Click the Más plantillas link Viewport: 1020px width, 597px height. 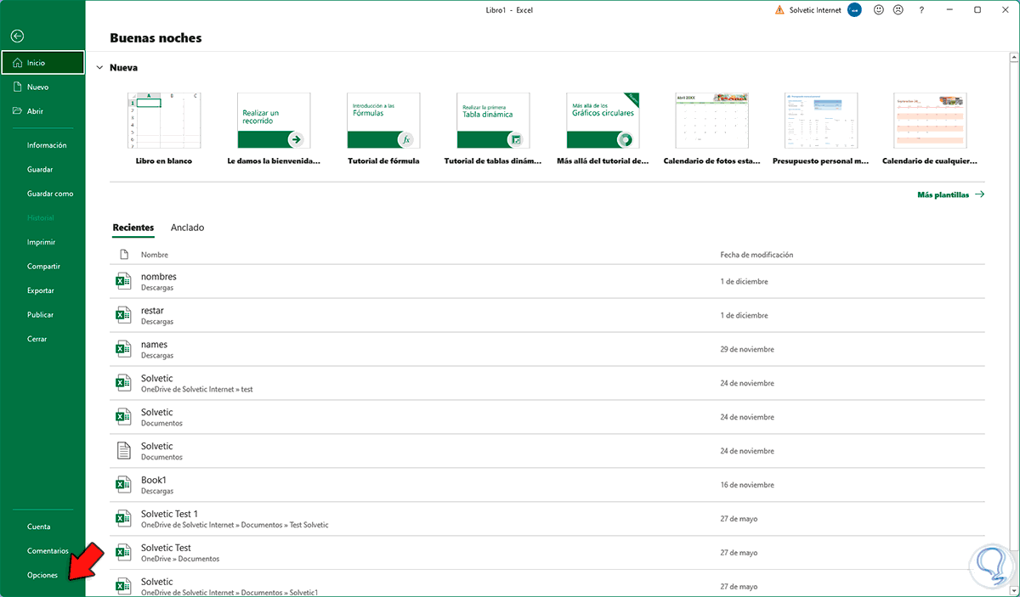(x=950, y=194)
